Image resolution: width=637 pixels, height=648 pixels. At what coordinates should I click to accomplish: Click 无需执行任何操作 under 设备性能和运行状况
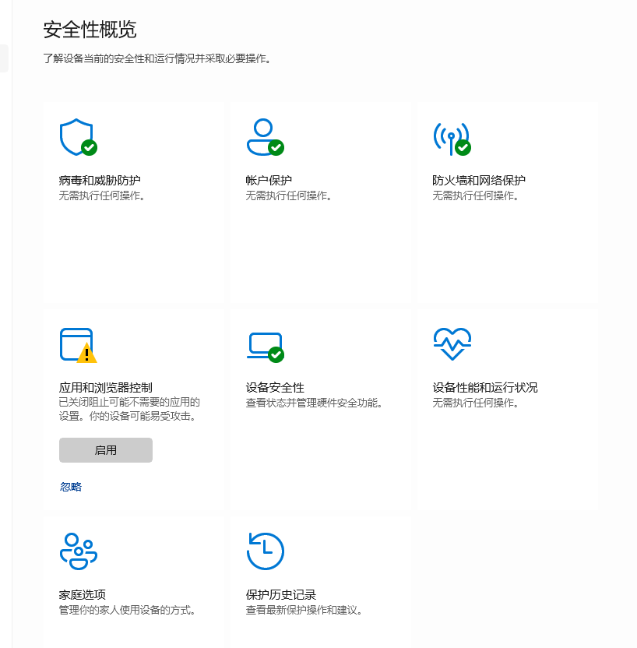476,403
